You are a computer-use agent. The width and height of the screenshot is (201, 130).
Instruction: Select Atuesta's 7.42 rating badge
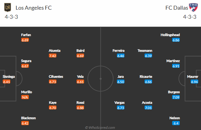coord(53,56)
